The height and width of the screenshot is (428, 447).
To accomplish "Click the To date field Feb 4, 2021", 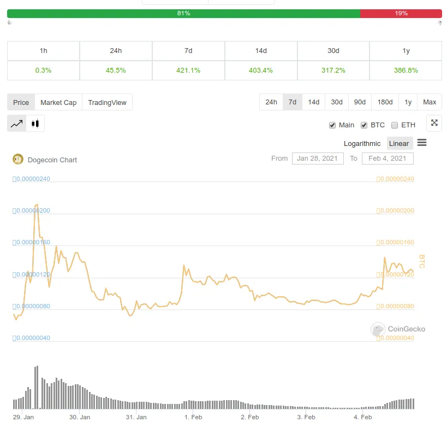I will [388, 159].
